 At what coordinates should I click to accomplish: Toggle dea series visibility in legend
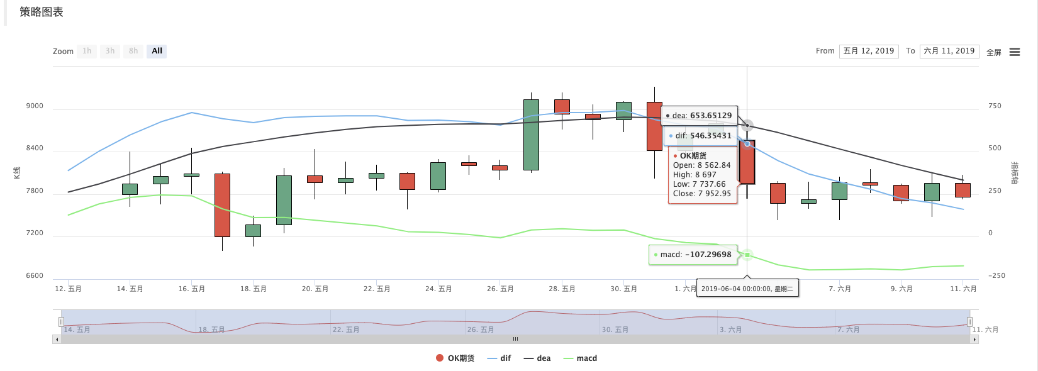(x=537, y=358)
